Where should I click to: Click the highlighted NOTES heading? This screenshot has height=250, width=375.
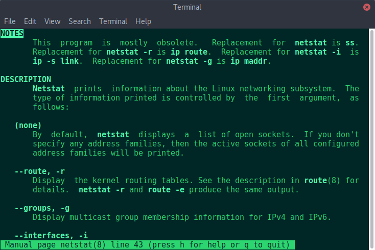(x=12, y=34)
